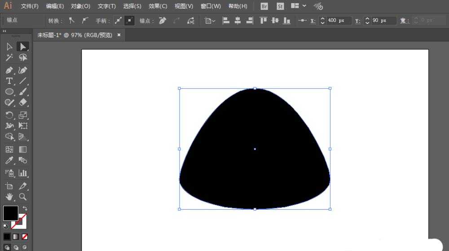Open Adobe Bridge via Br icon
449x251 pixels.
tap(264, 6)
